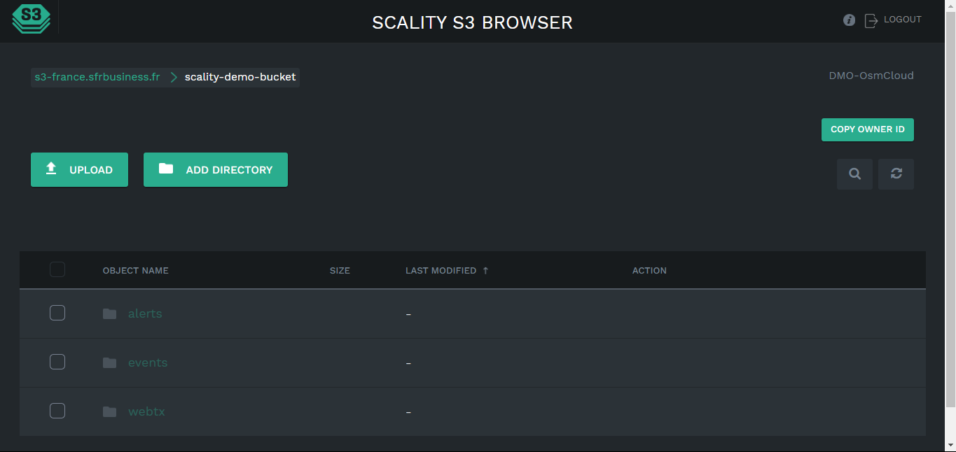Sort by Object Name column header
The image size is (956, 452).
[x=135, y=271]
